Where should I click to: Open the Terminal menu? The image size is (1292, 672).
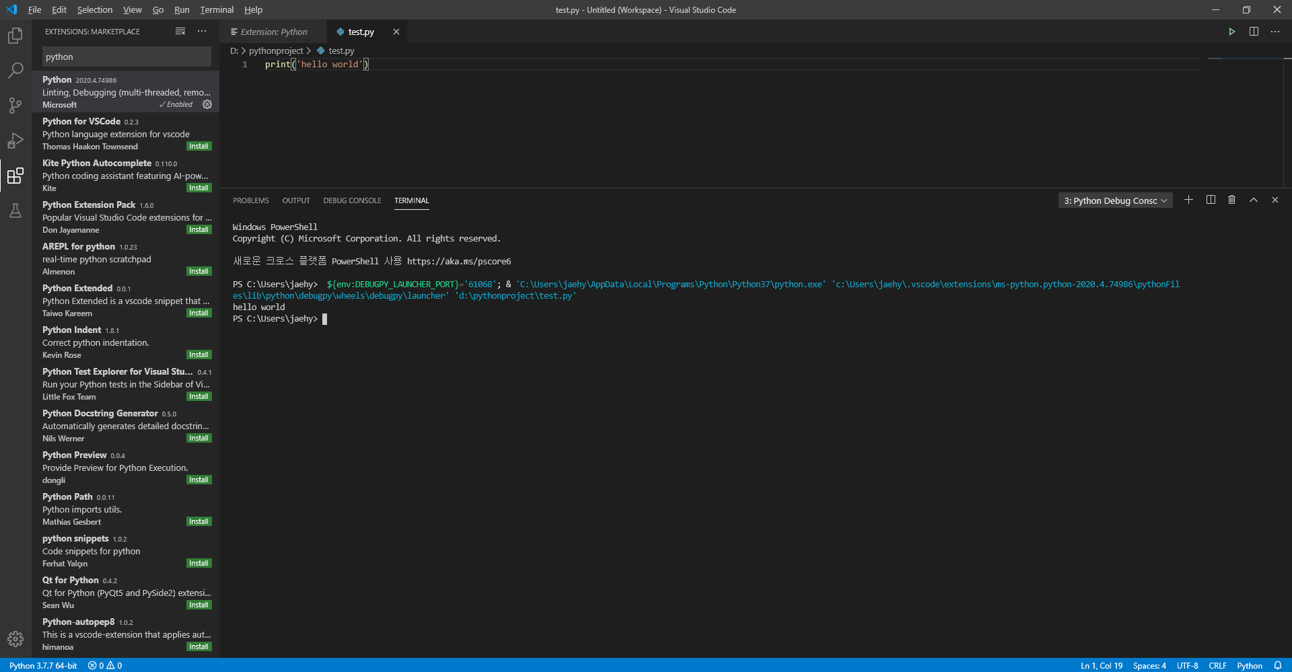pos(217,9)
